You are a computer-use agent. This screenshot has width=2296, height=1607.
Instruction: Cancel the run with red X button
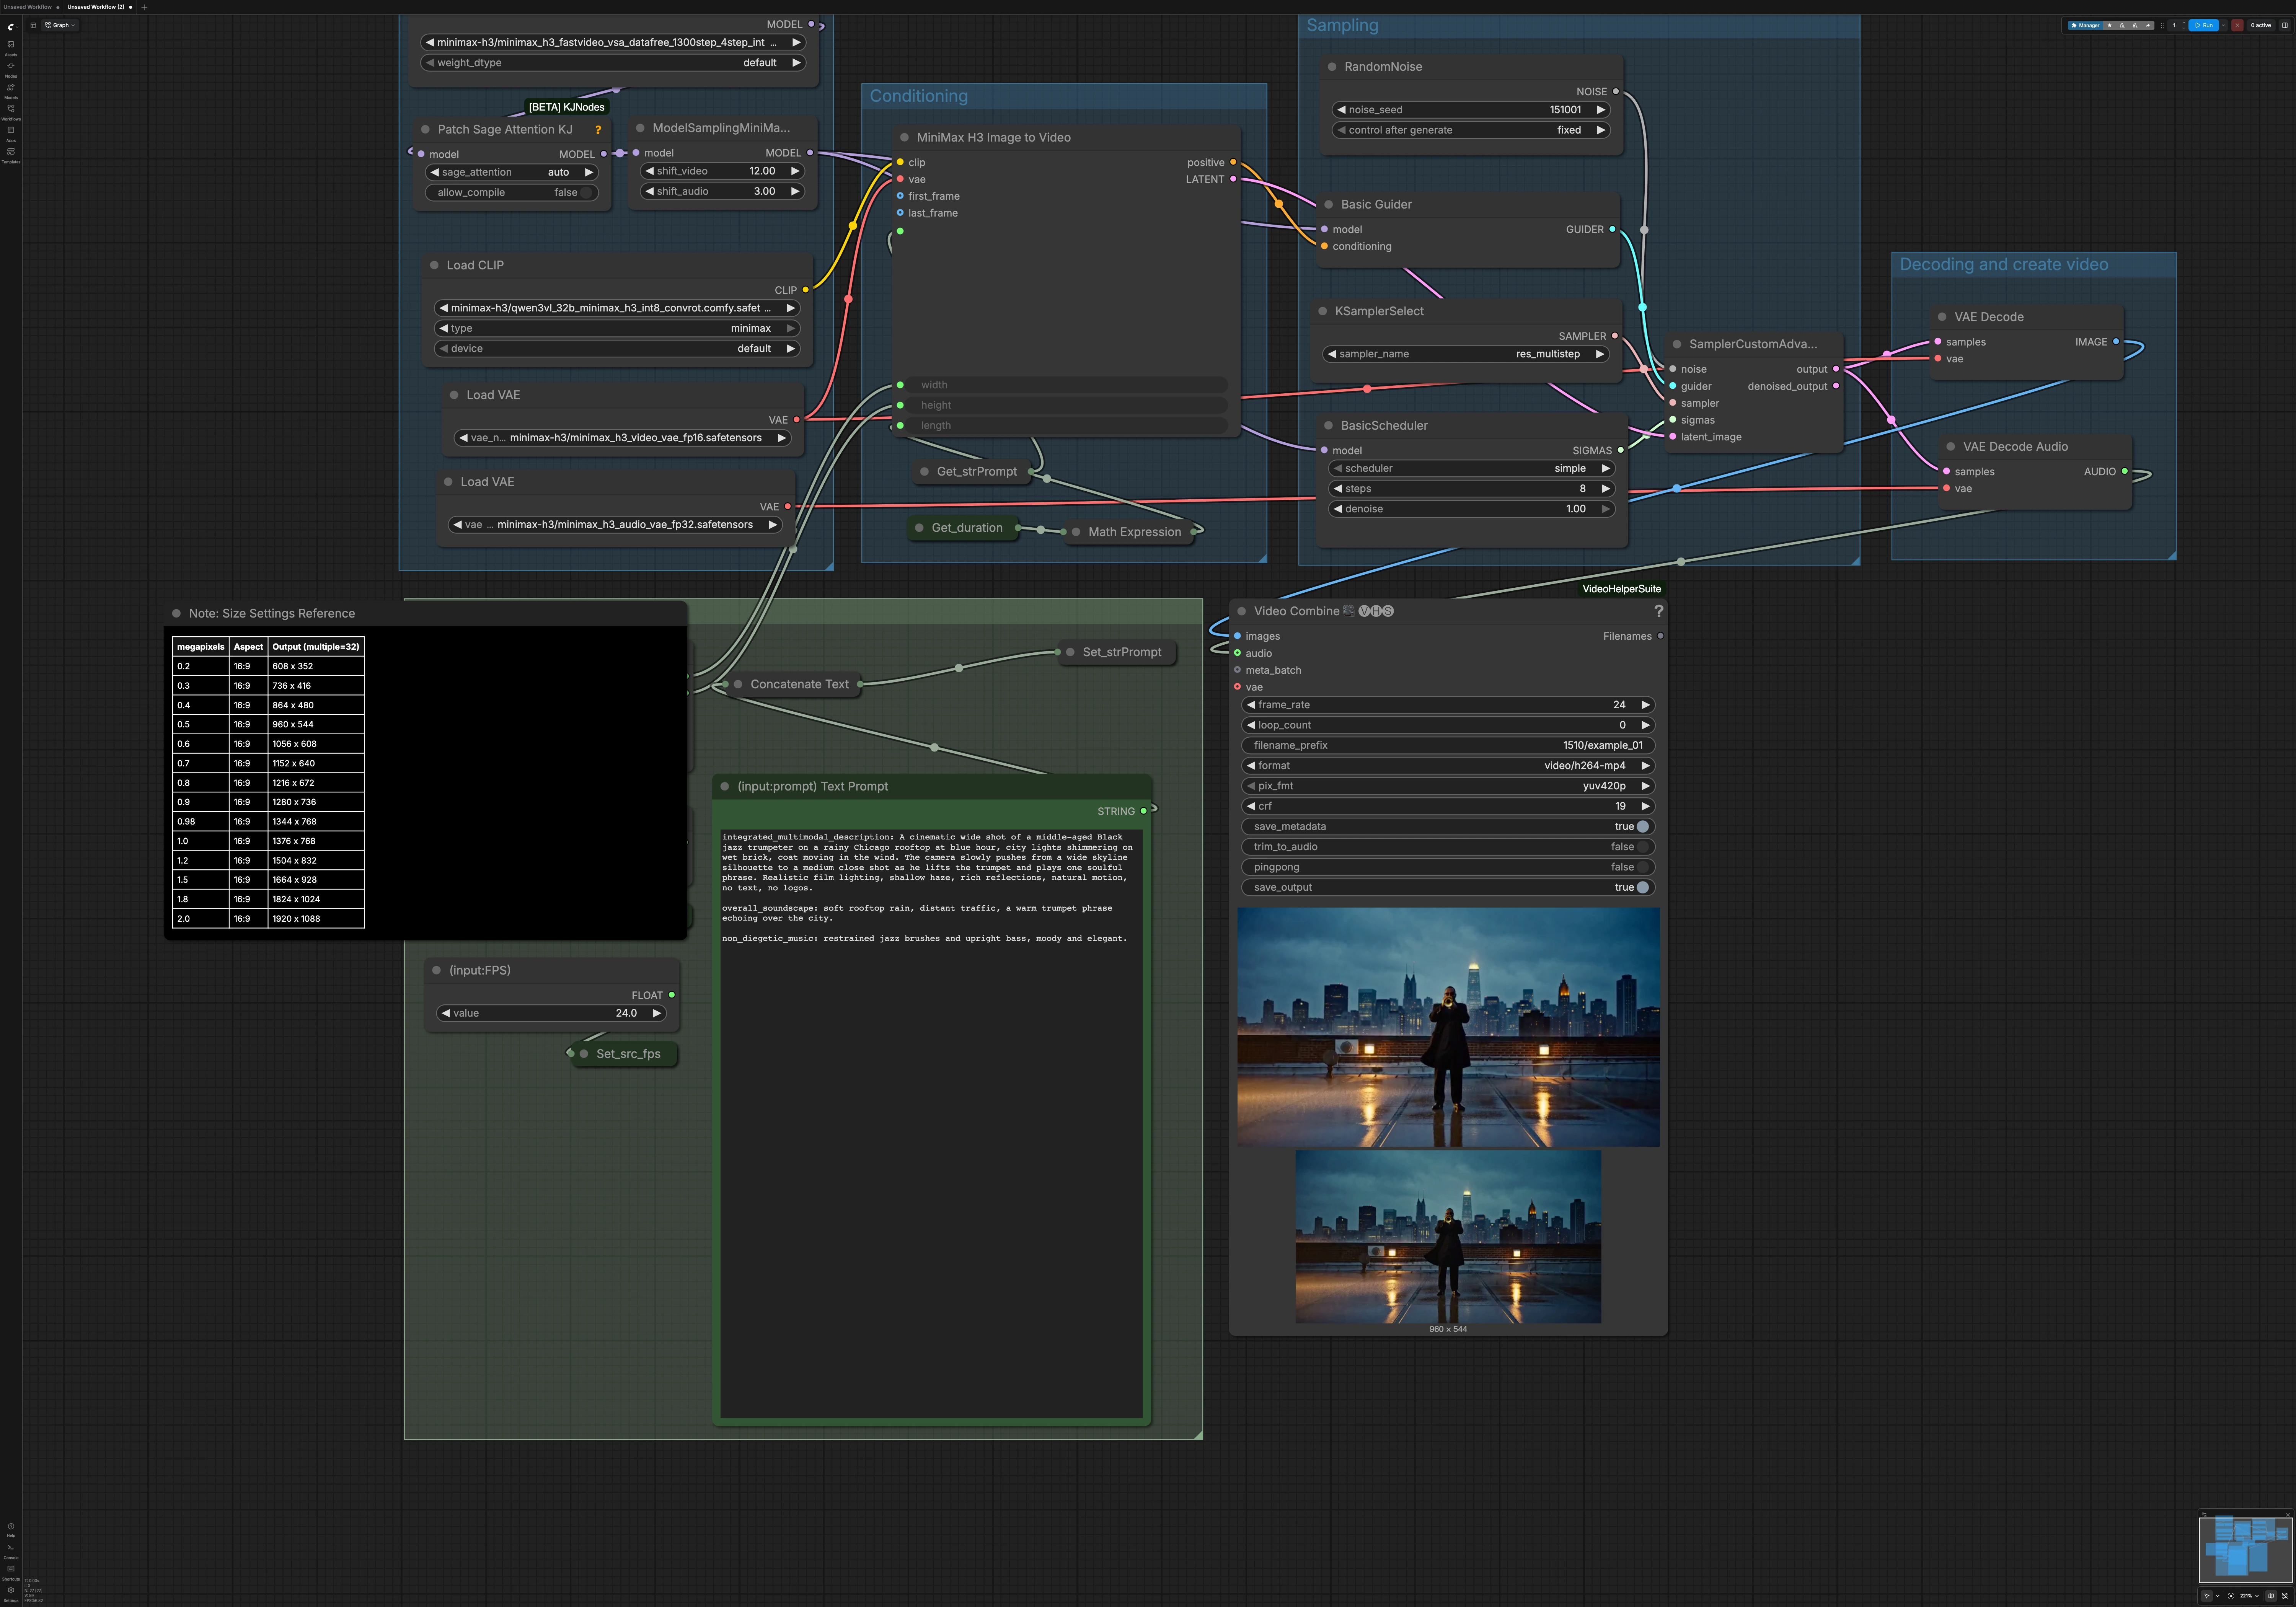click(x=2237, y=25)
